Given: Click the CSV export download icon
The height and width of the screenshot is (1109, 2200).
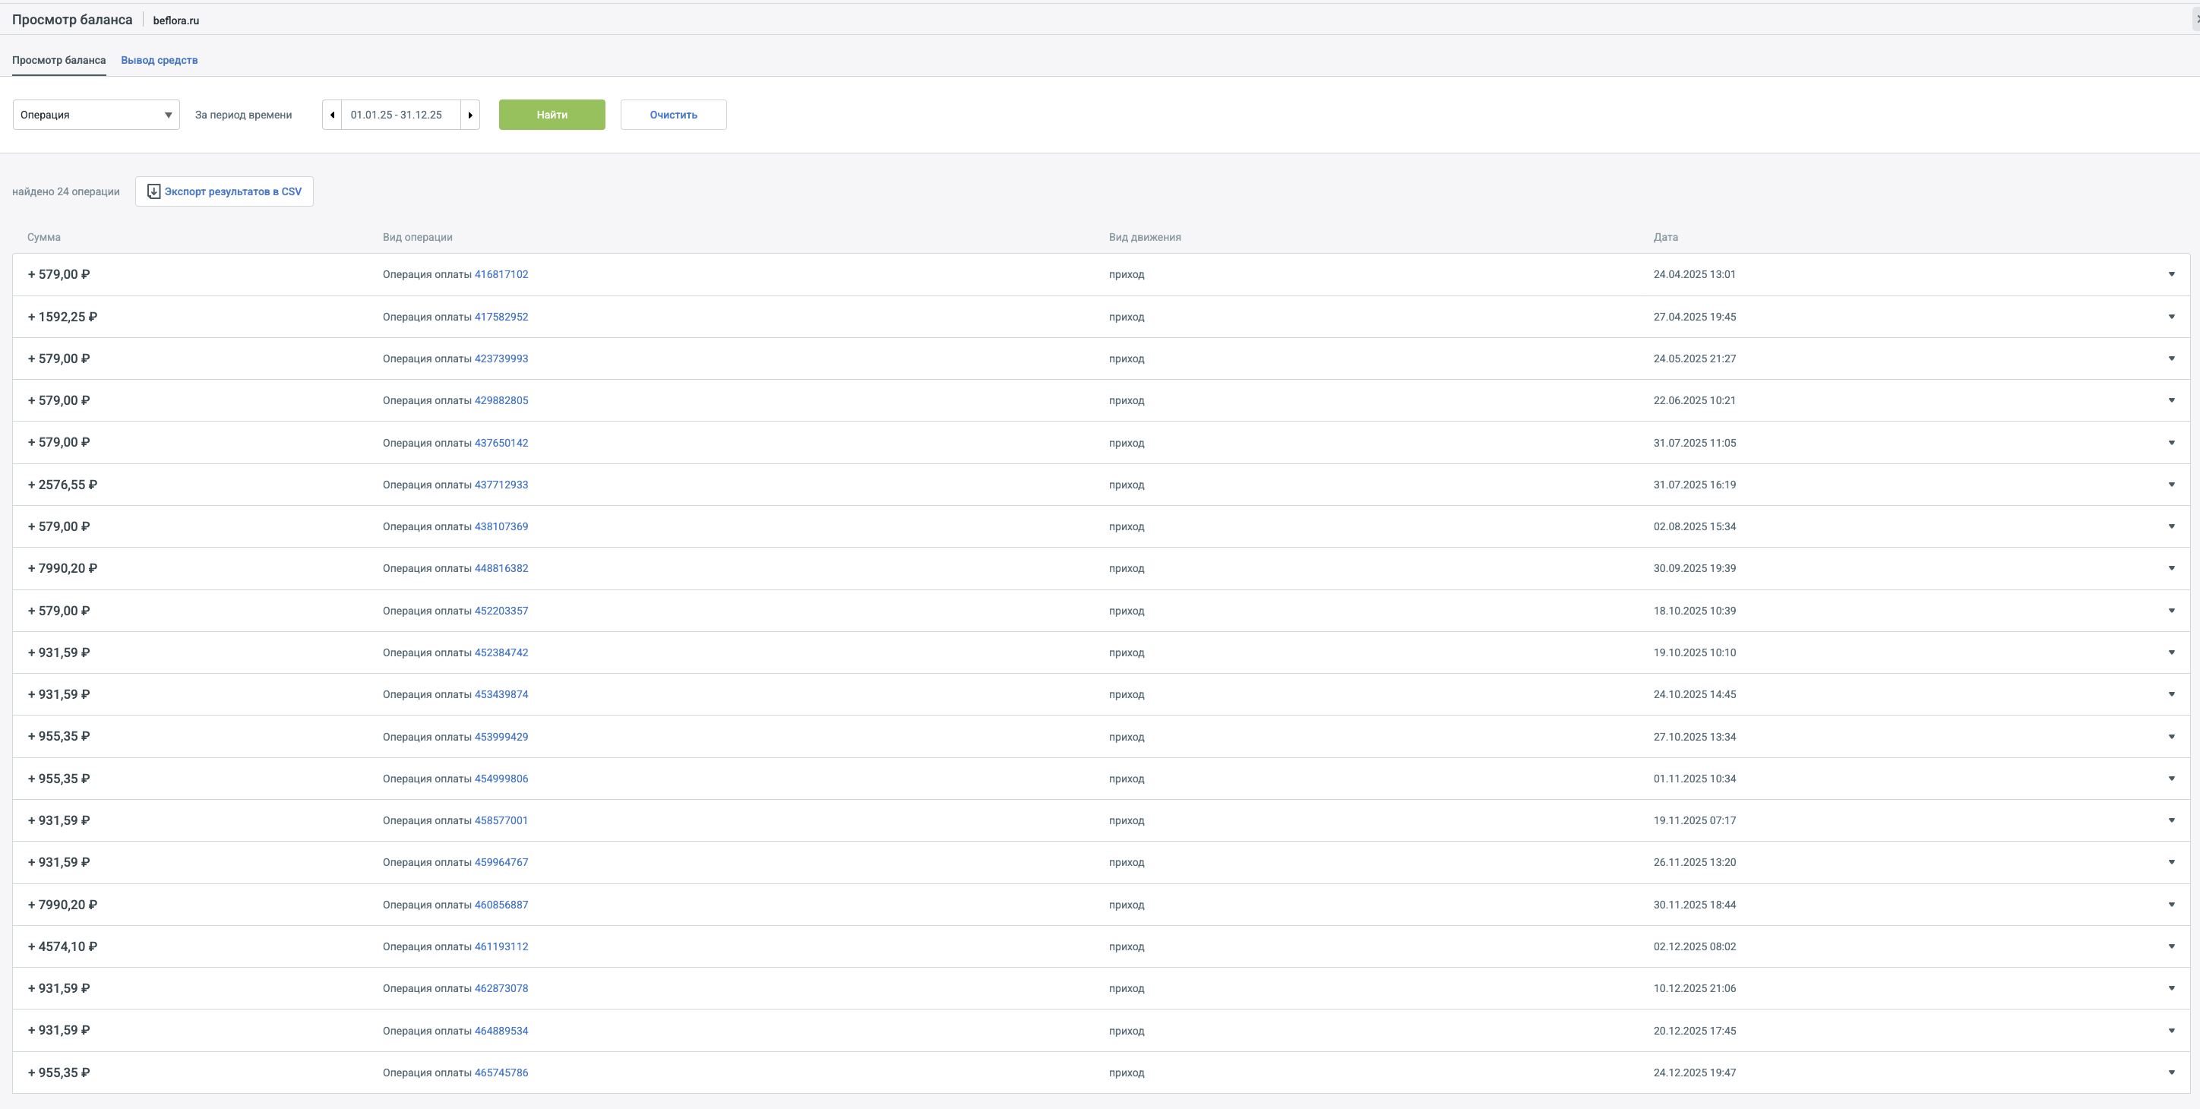Looking at the screenshot, I should click(x=153, y=191).
